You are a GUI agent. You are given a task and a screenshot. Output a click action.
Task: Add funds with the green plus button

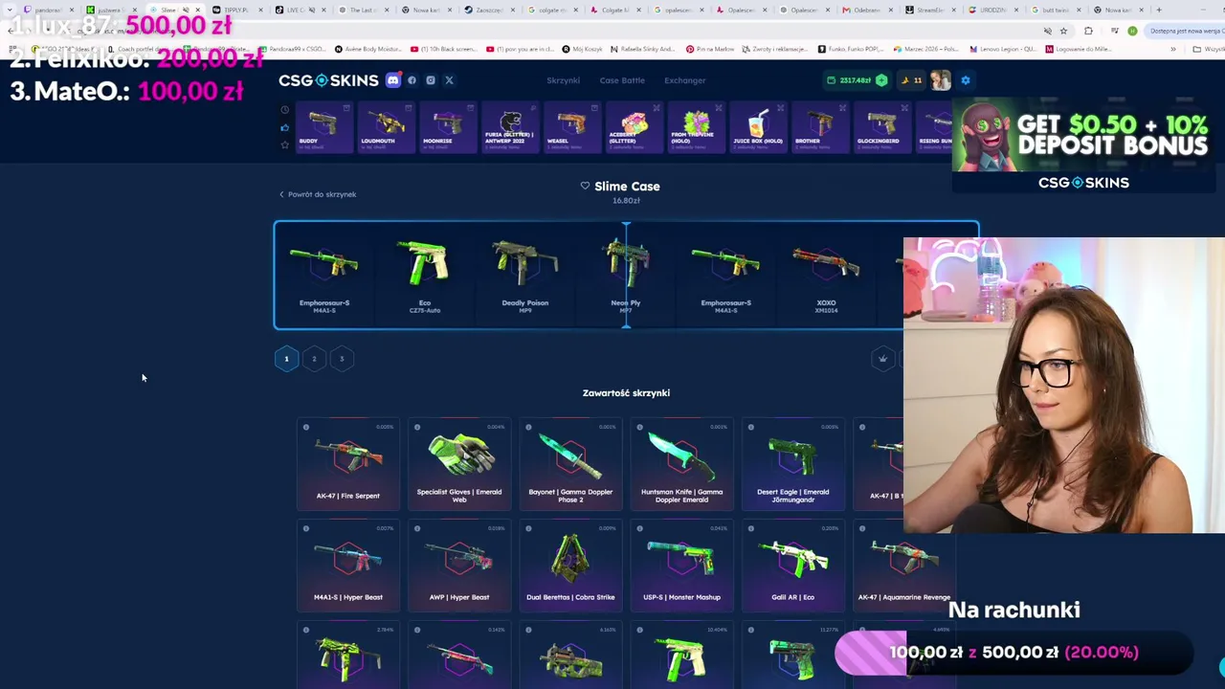[x=881, y=80]
